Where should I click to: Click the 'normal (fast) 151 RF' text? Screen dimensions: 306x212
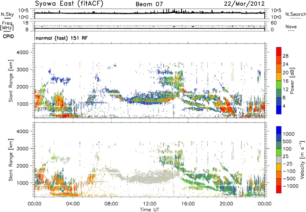click(62, 38)
